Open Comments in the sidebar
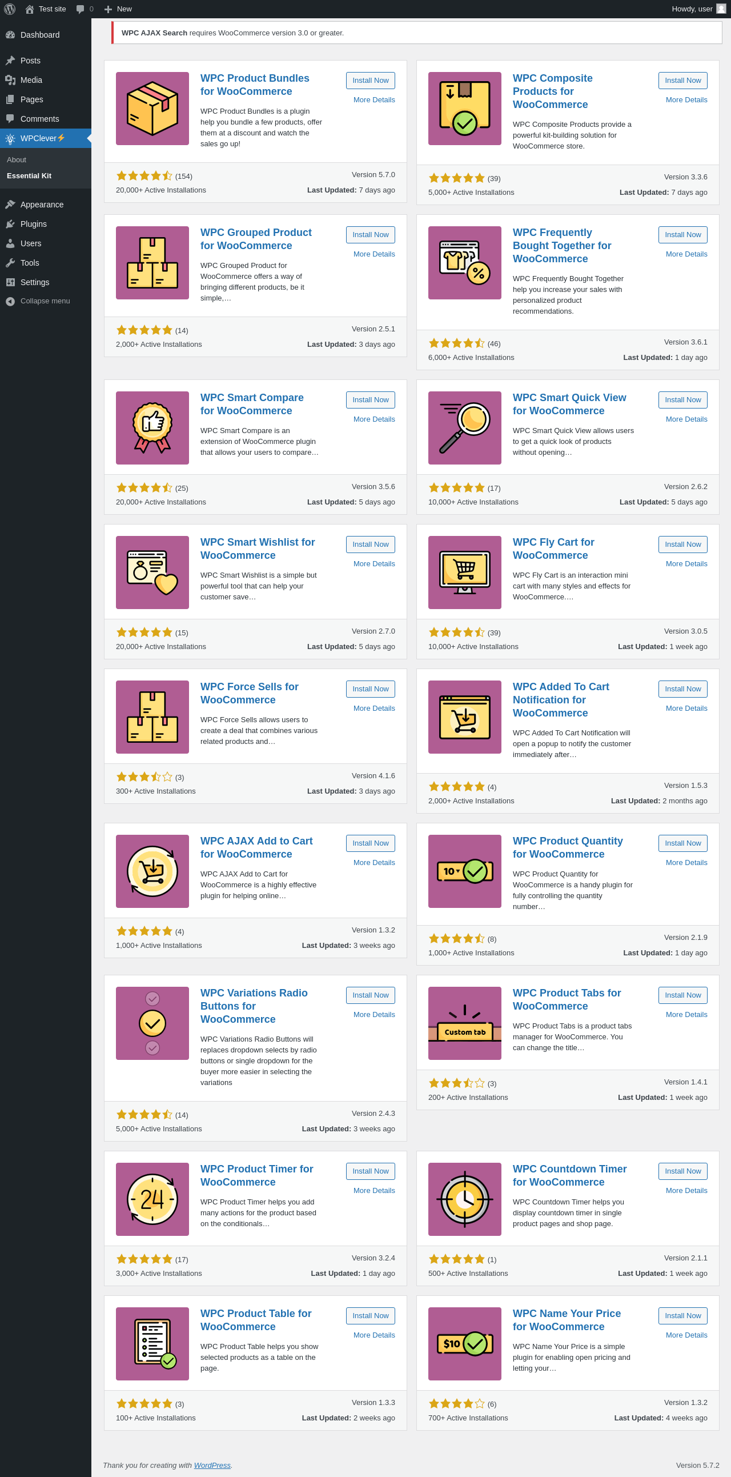731x1477 pixels. click(x=45, y=119)
